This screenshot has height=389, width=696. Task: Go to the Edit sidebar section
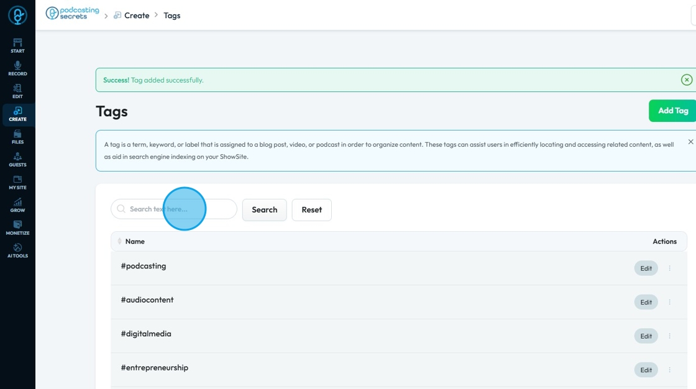(x=17, y=91)
